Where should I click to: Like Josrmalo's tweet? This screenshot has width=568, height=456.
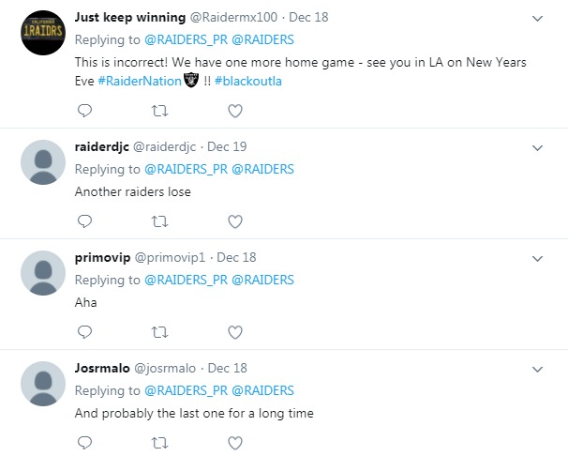tap(235, 441)
